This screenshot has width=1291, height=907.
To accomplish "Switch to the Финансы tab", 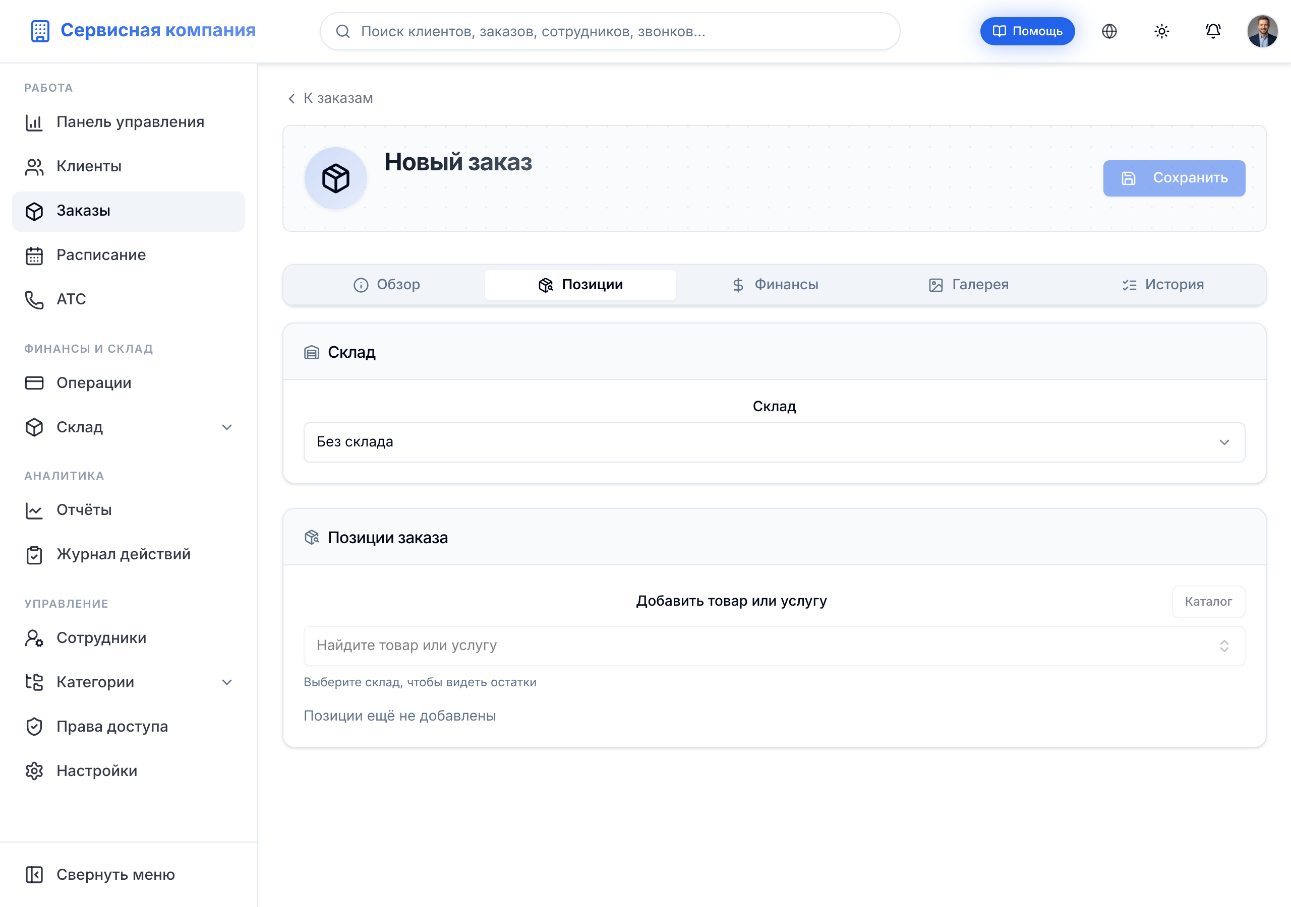I will (x=774, y=285).
